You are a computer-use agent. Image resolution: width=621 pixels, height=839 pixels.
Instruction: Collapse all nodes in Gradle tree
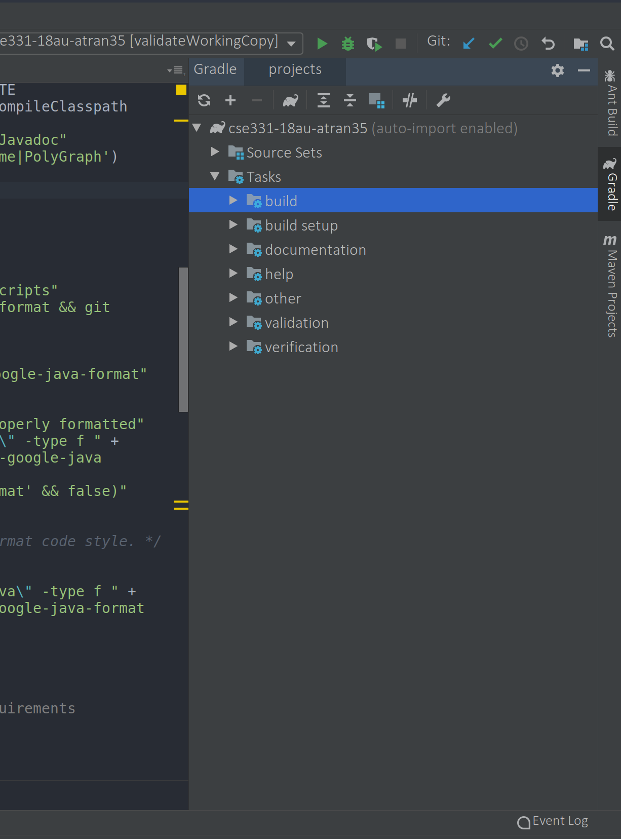click(x=350, y=100)
